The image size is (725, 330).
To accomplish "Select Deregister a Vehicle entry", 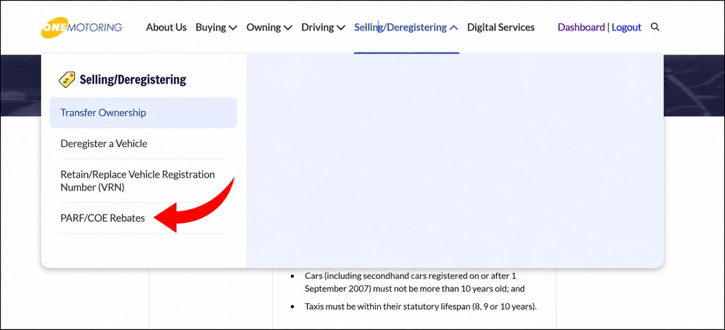I will pyautogui.click(x=142, y=144).
